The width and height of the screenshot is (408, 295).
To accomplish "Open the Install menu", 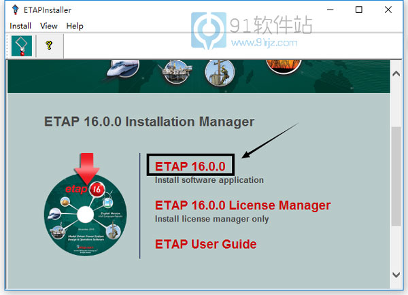I will click(x=20, y=26).
